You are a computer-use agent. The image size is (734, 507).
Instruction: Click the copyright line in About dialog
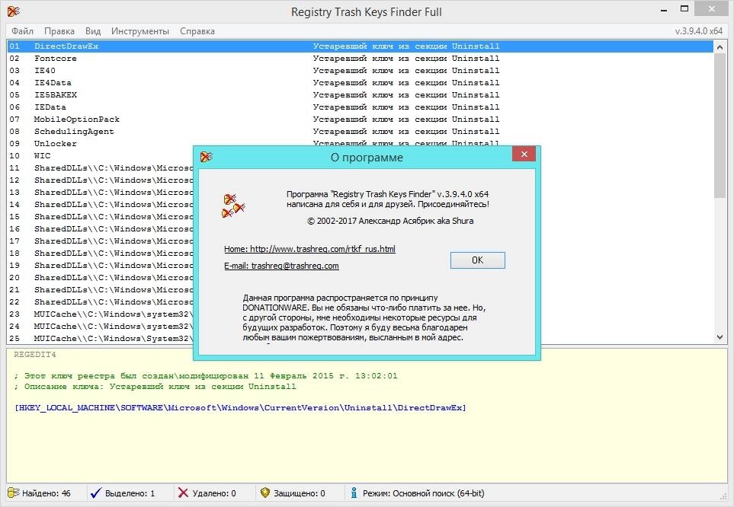point(390,221)
